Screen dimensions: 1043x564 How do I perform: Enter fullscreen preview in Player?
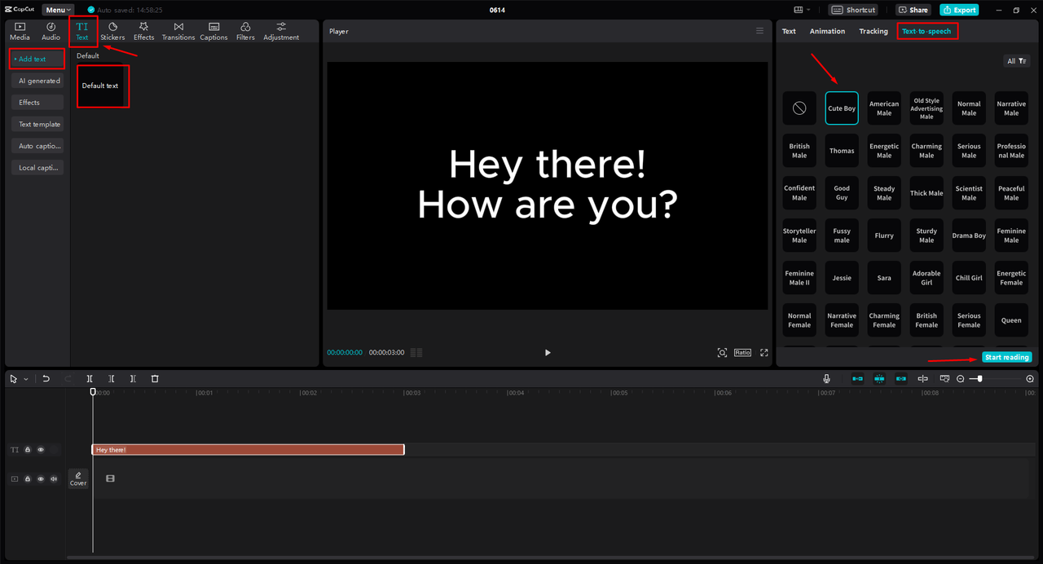pos(764,353)
